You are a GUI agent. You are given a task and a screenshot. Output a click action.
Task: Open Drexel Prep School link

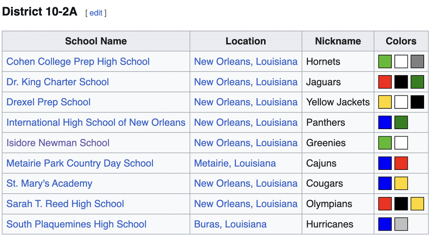(x=48, y=102)
